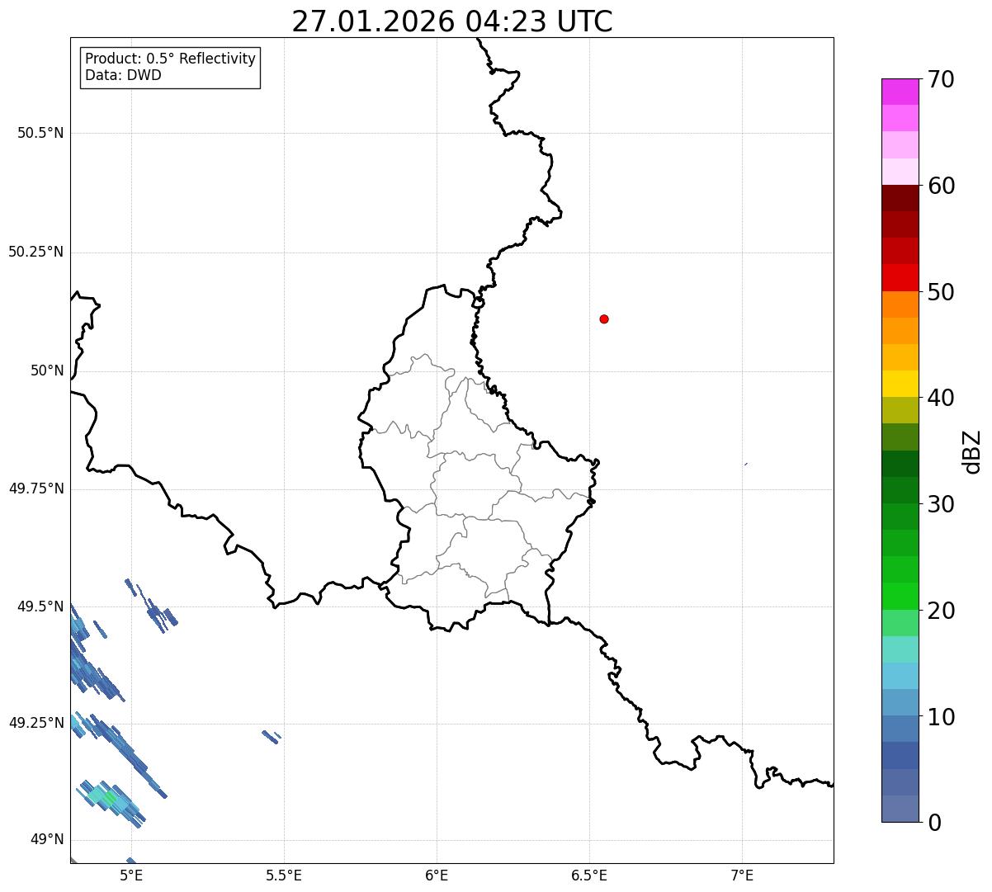Click the 49°N latitude label
The width and height of the screenshot is (992, 892).
(47, 840)
